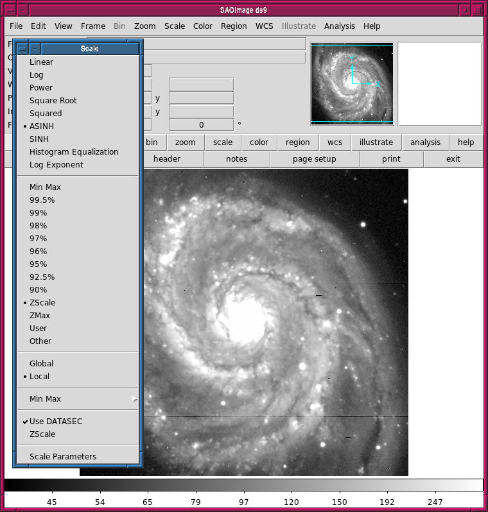Click the angle field showing 0

[201, 125]
